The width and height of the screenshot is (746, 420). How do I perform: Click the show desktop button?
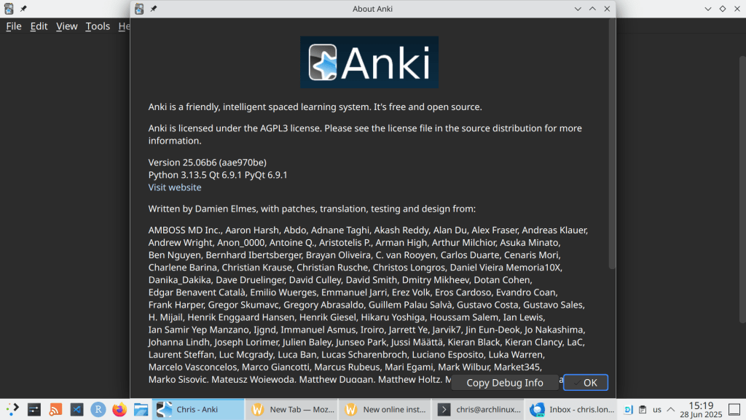pyautogui.click(x=735, y=410)
